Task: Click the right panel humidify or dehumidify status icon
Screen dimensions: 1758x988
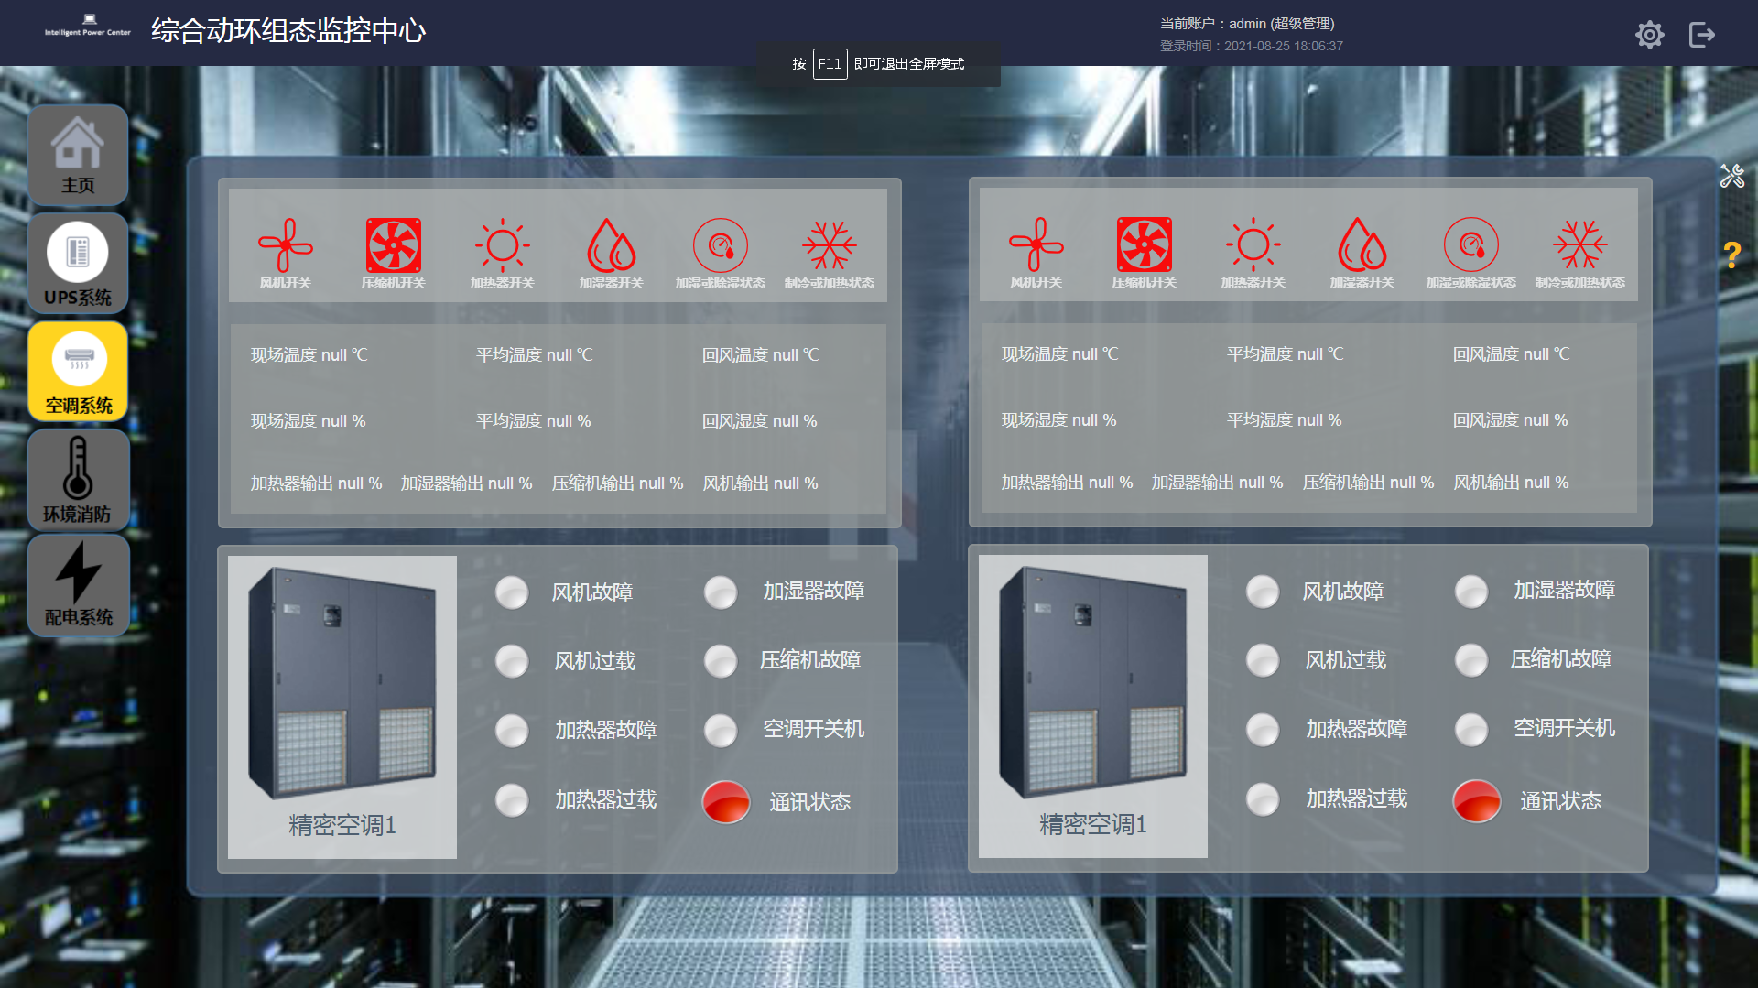Action: coord(1470,244)
